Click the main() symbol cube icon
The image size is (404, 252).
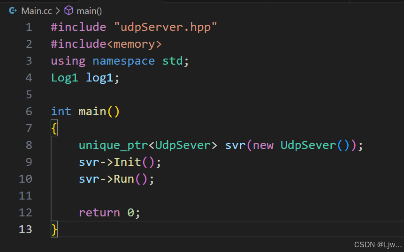click(69, 11)
